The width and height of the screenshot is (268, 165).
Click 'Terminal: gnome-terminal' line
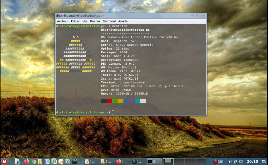(123, 82)
